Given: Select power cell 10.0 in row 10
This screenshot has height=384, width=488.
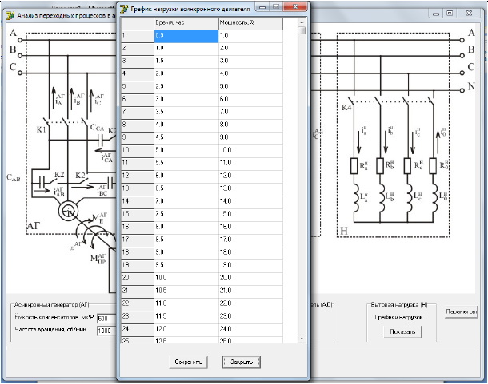Looking at the screenshot, I should [249, 150].
